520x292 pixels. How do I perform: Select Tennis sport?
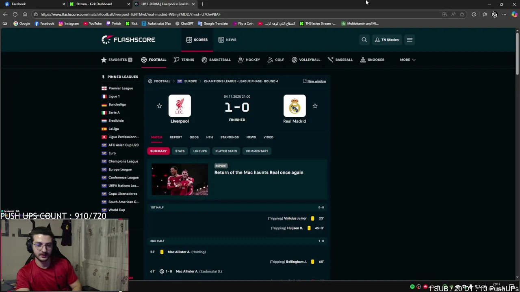point(184,60)
